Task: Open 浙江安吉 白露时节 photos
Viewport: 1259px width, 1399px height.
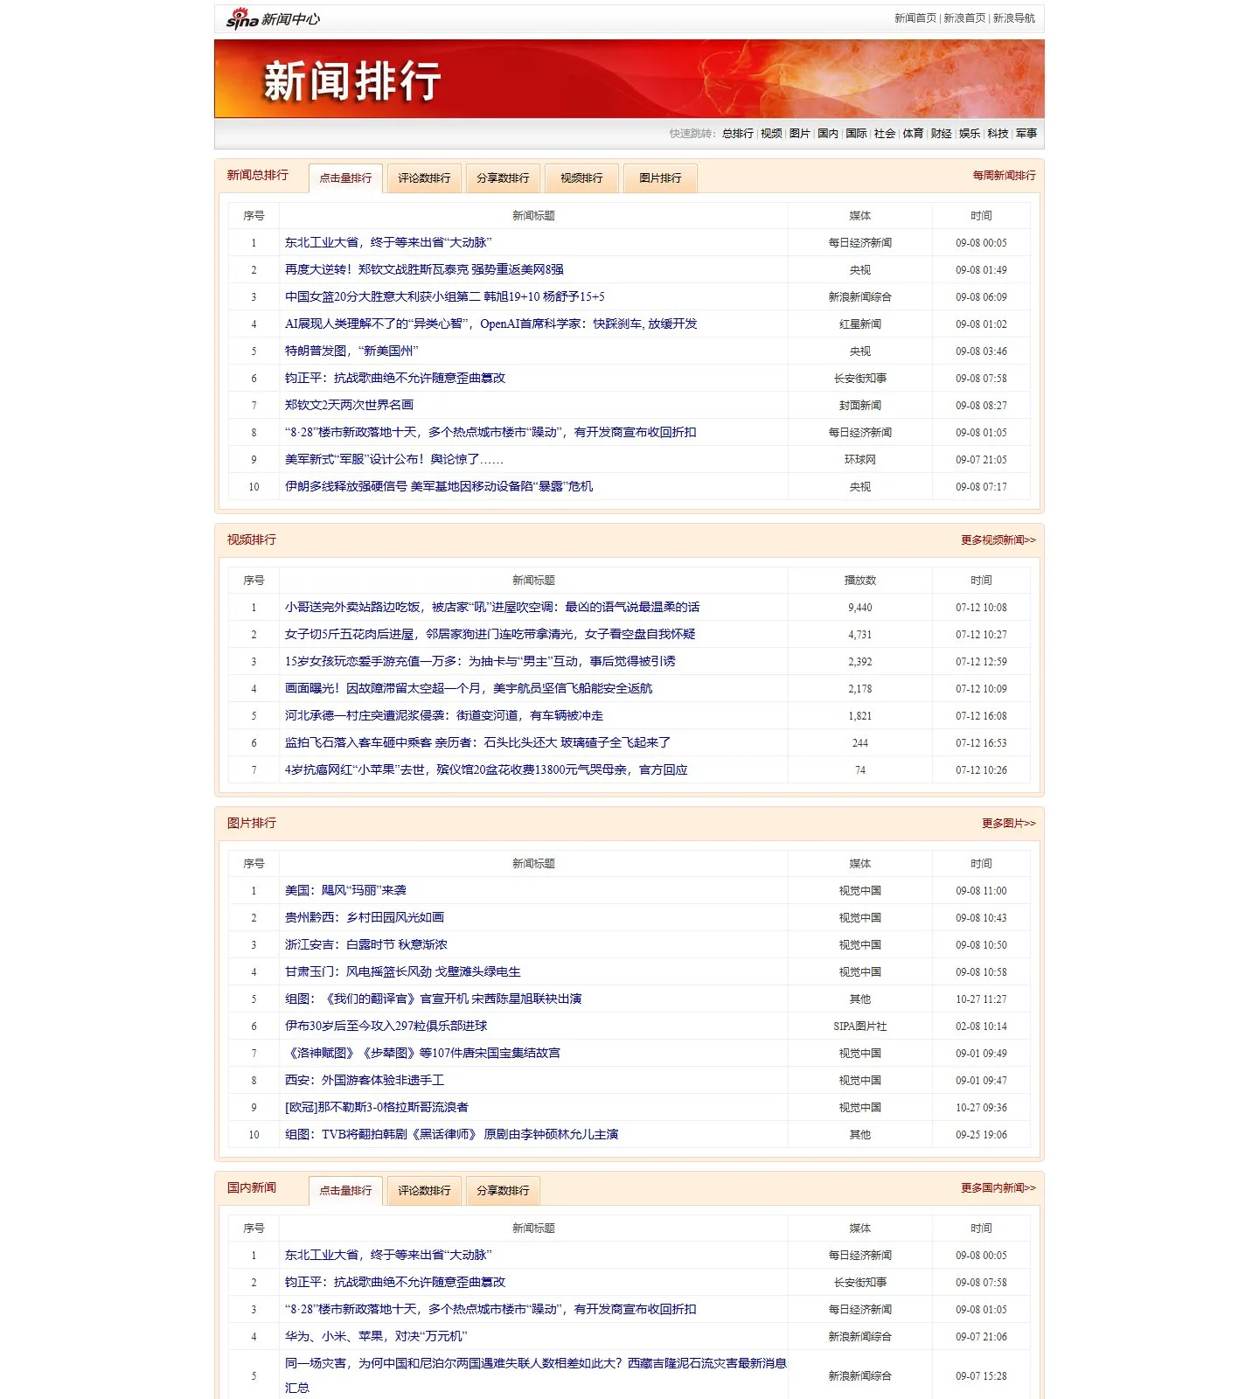Action: [x=366, y=944]
